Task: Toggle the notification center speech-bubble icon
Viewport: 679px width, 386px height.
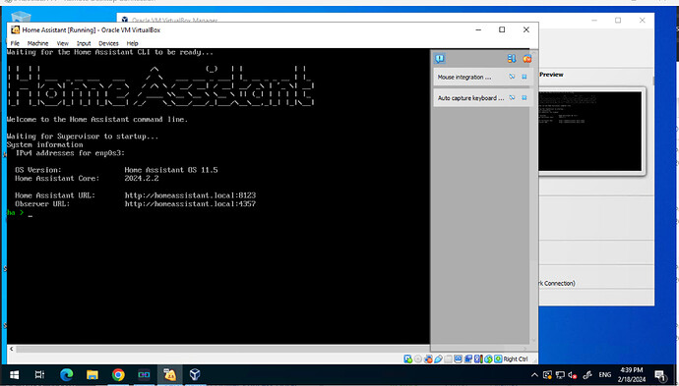Action: 440,58
